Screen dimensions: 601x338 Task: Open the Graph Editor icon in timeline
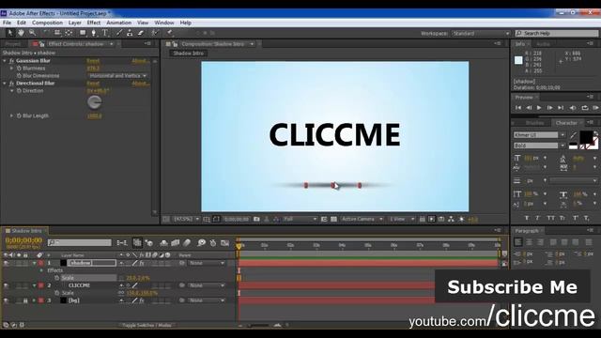[x=225, y=242]
